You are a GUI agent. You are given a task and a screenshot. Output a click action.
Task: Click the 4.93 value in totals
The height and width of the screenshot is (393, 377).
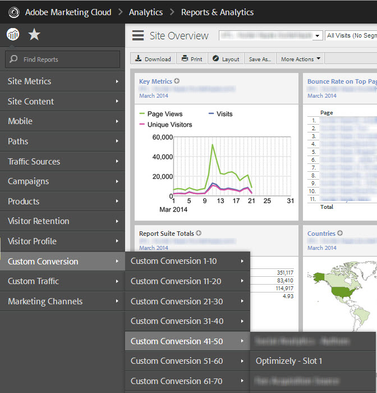point(288,296)
